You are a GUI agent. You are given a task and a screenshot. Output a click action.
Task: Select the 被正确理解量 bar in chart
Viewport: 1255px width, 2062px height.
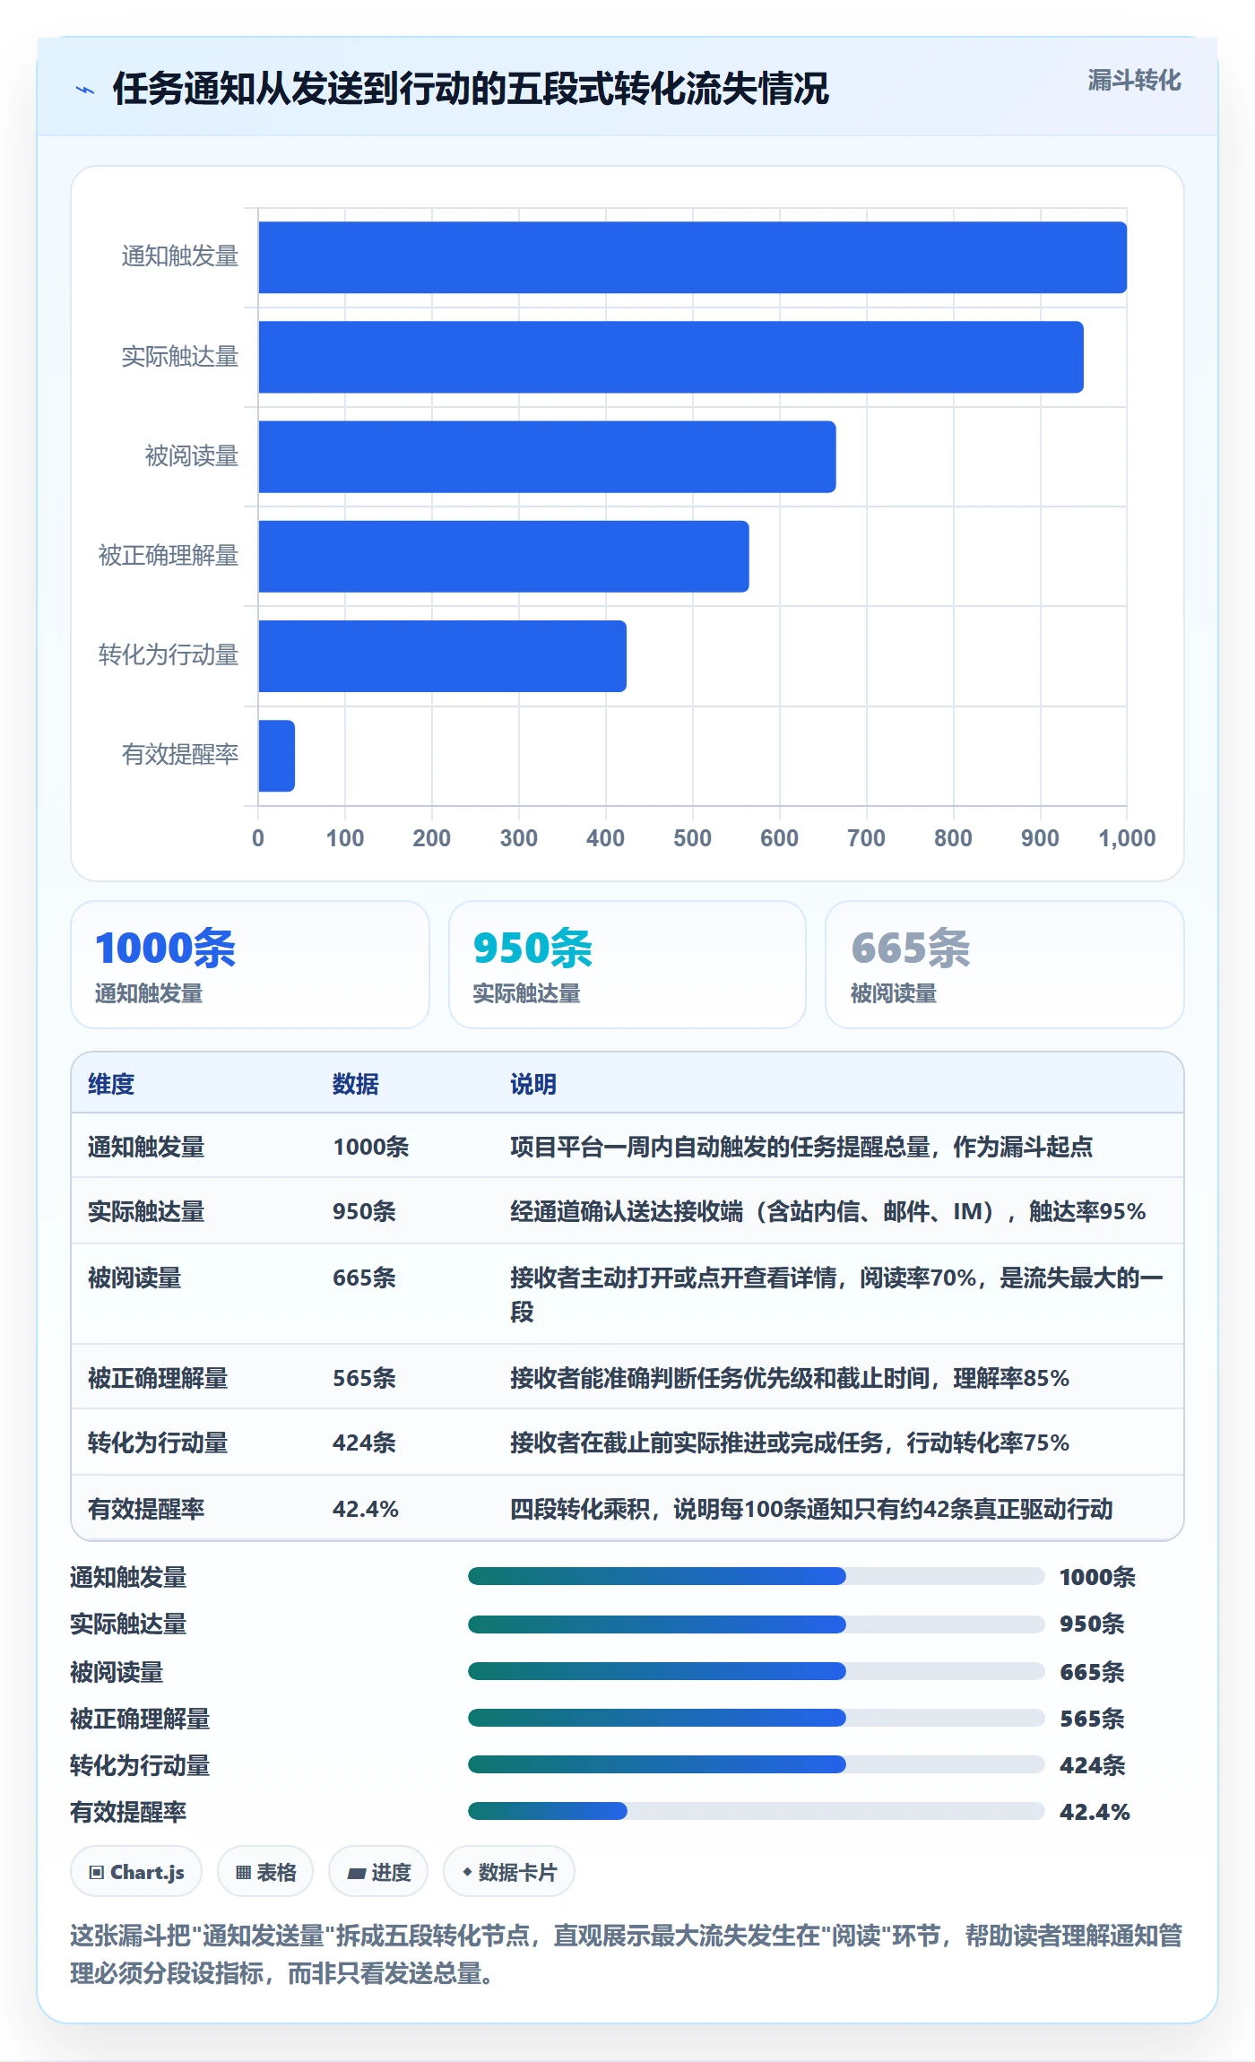coord(504,556)
